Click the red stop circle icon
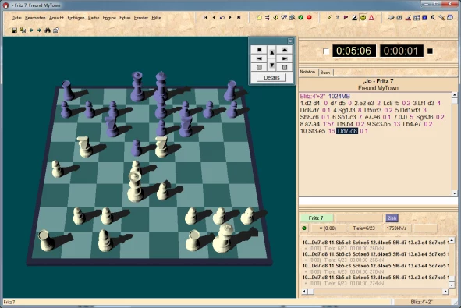Image resolution: width=461 pixels, height=308 pixels. pyautogui.click(x=309, y=18)
